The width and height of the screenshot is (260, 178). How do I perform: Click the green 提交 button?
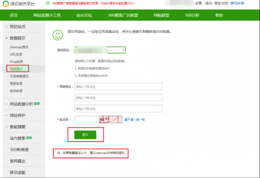(x=85, y=135)
